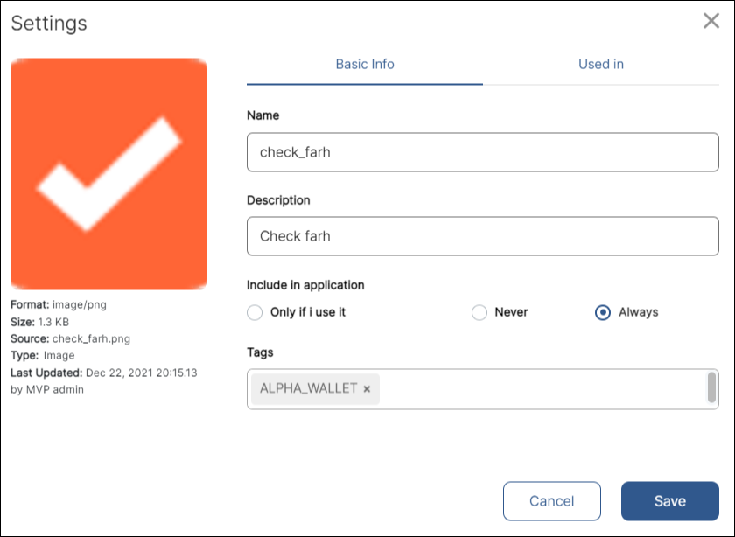735x537 pixels.
Task: Select the "Only if i use it" radio option
Action: [255, 312]
